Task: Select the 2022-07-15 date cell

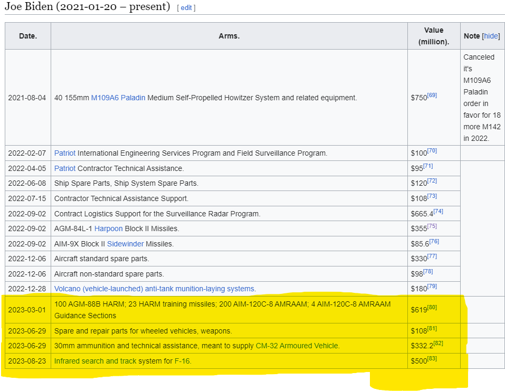Action: (x=28, y=198)
